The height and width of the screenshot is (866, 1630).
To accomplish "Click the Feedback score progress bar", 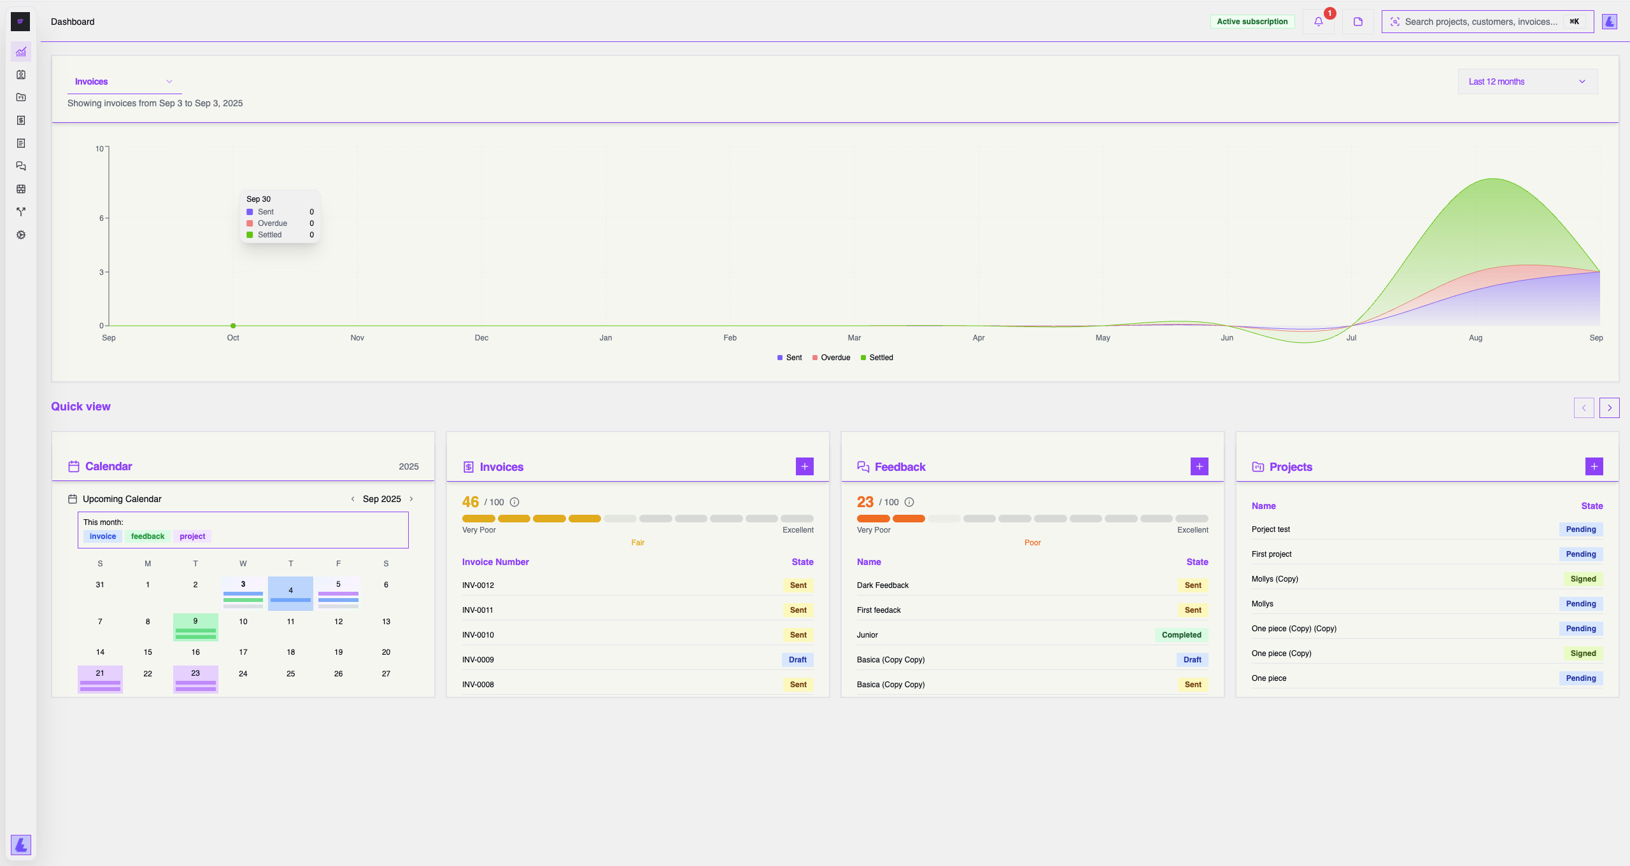I will pos(1033,519).
